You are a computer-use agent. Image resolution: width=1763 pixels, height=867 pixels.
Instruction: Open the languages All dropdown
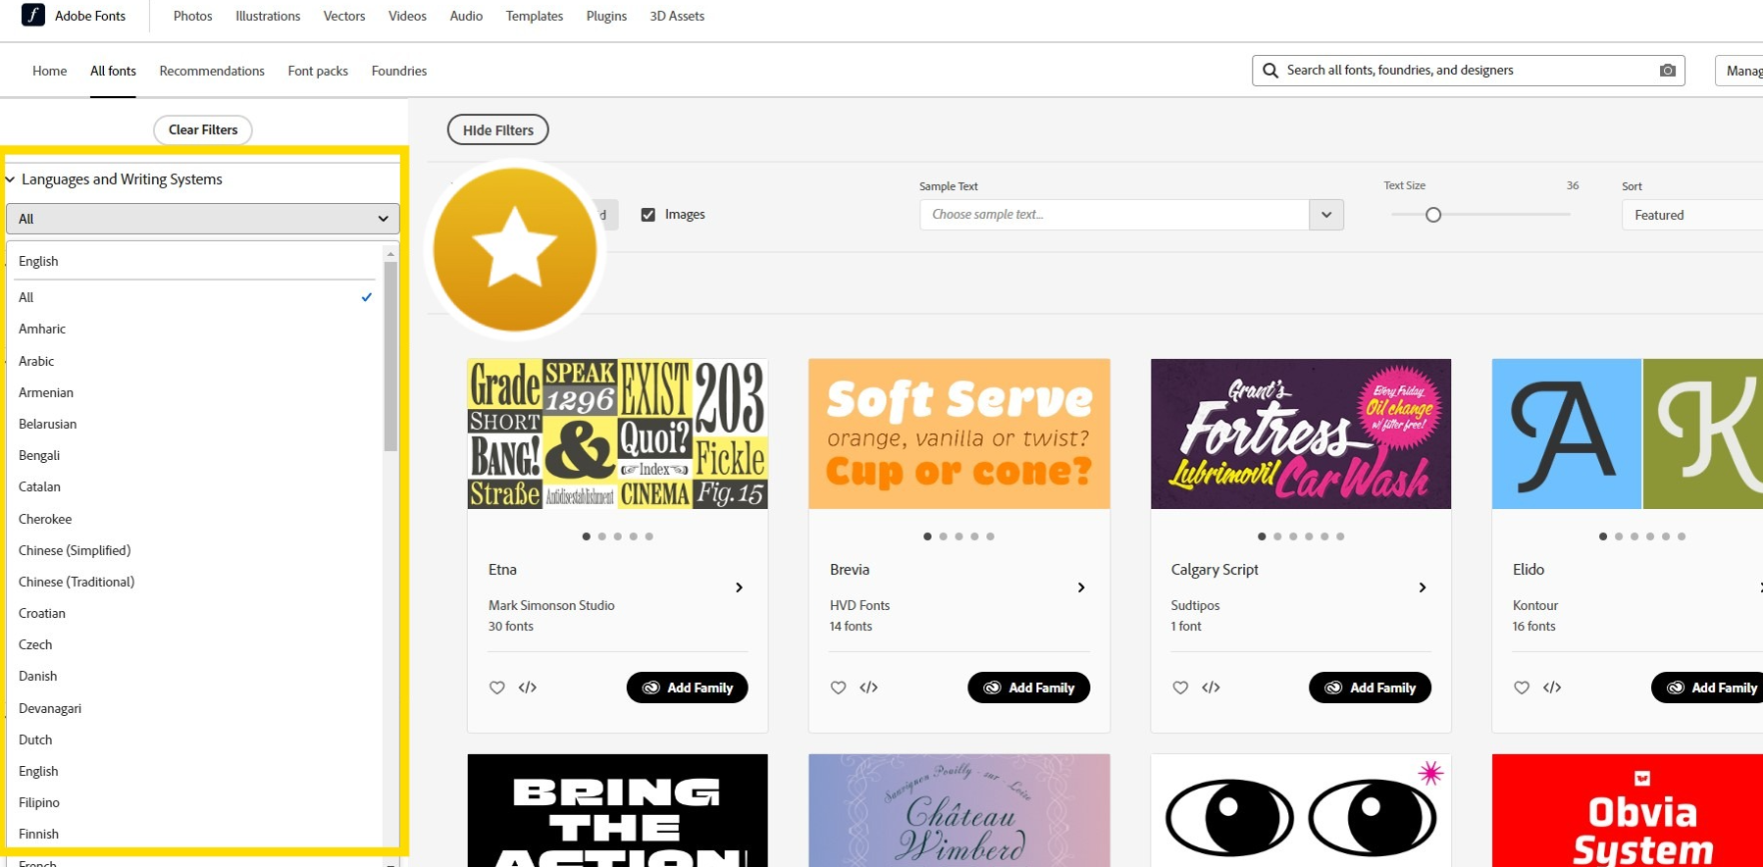(x=203, y=219)
